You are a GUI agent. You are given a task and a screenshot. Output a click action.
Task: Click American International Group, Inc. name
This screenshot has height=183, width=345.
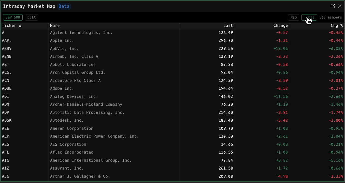[91, 160]
